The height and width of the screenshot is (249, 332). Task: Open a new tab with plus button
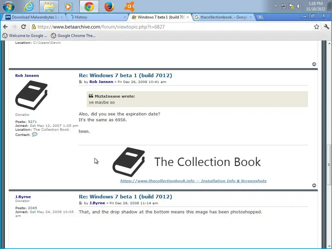(x=260, y=17)
